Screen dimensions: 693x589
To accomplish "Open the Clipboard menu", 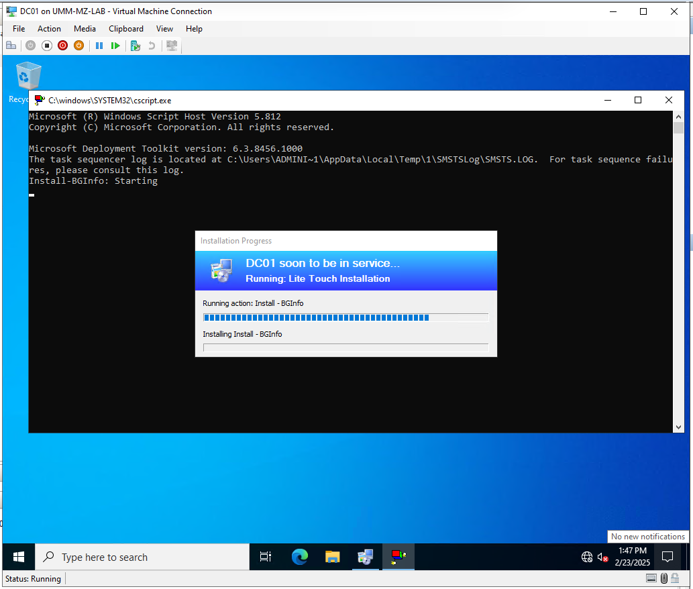I will [125, 29].
